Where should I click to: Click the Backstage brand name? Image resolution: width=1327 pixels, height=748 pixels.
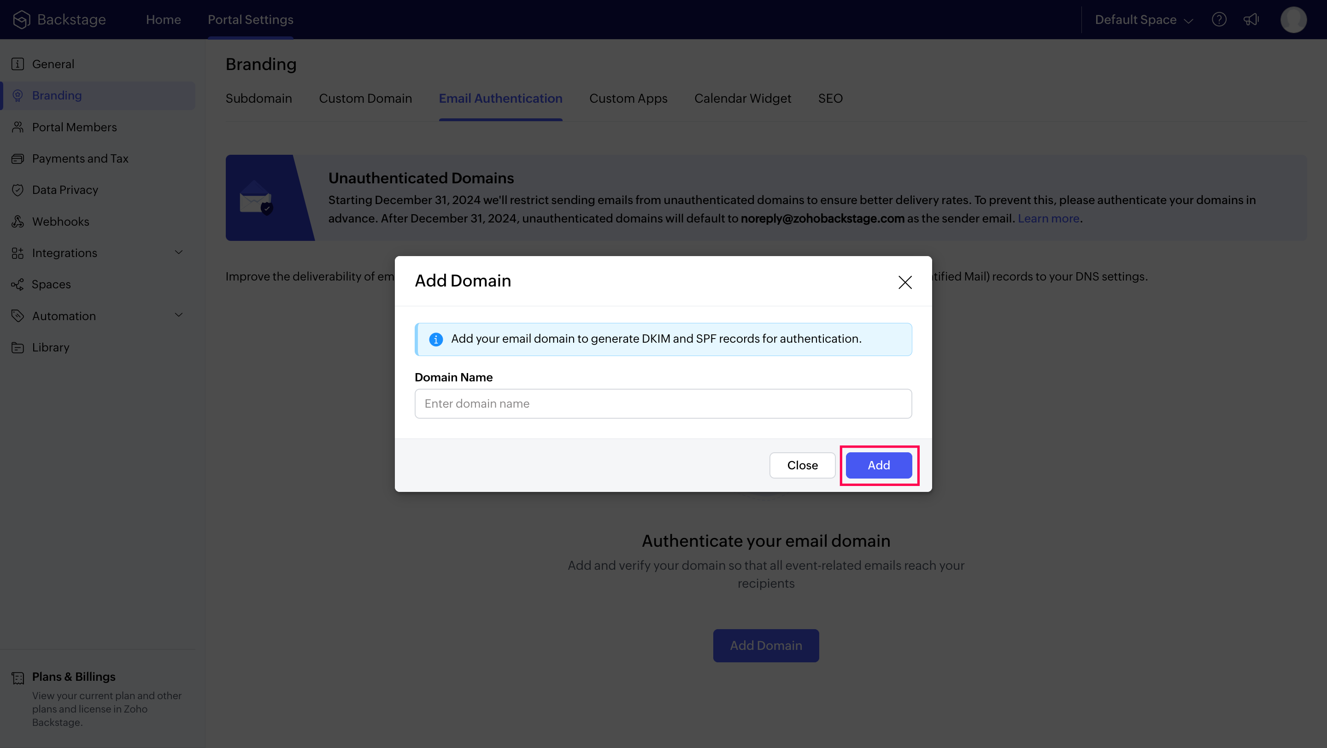[x=71, y=19]
